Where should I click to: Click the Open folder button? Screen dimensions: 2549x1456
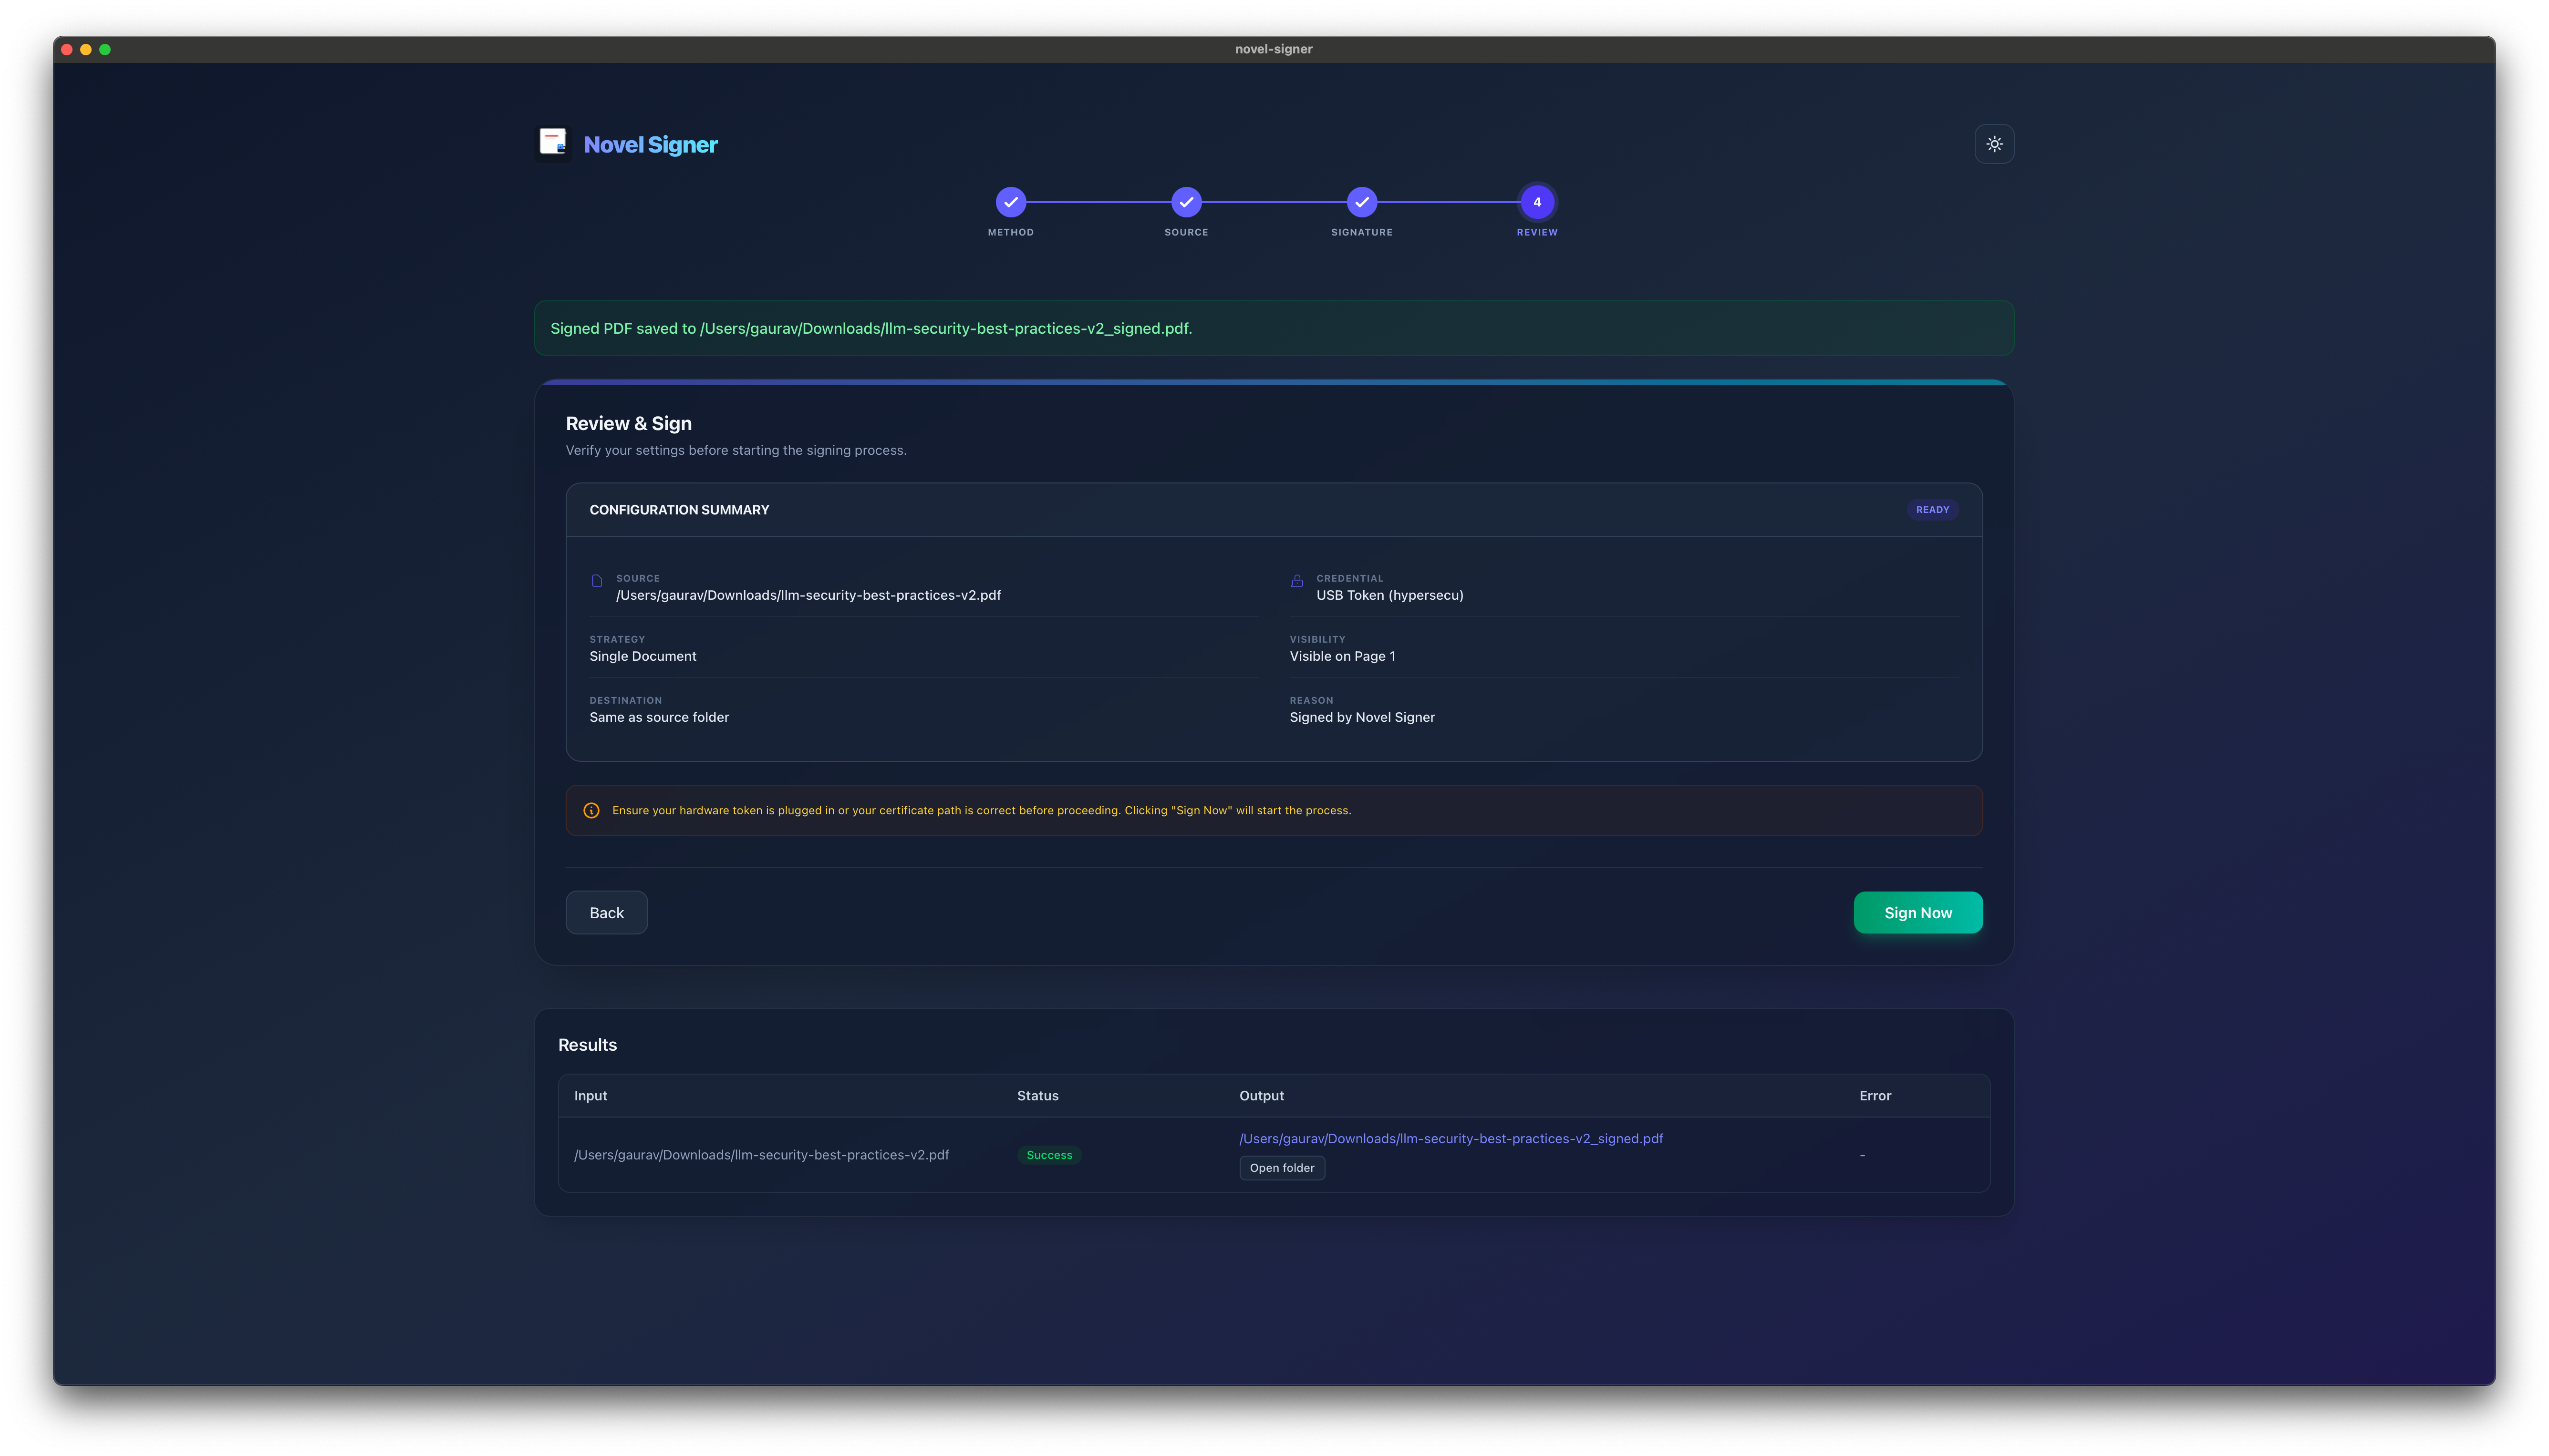[1282, 1168]
